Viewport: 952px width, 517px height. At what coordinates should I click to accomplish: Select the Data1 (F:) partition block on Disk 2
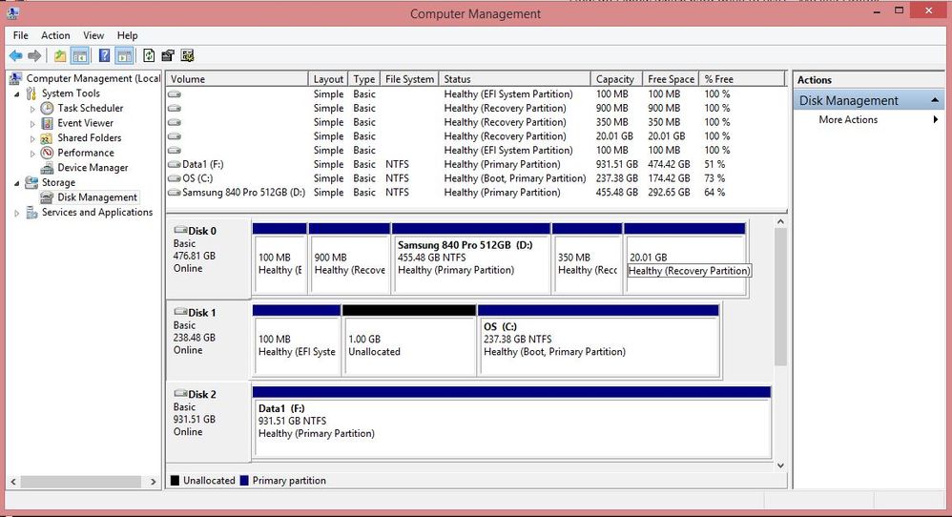point(511,423)
